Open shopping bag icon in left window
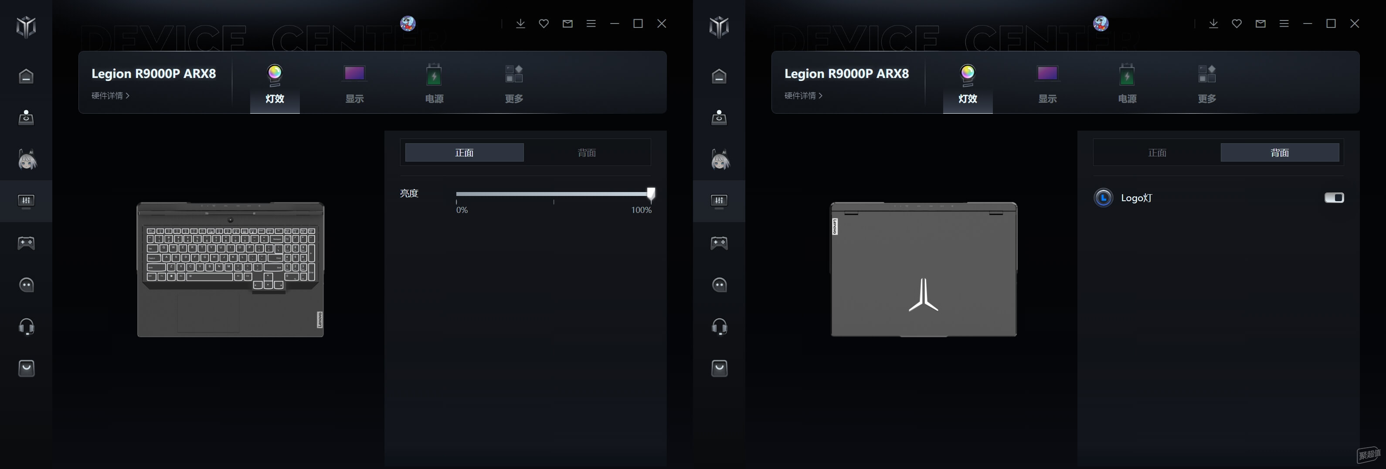This screenshot has height=469, width=1386. point(26,368)
